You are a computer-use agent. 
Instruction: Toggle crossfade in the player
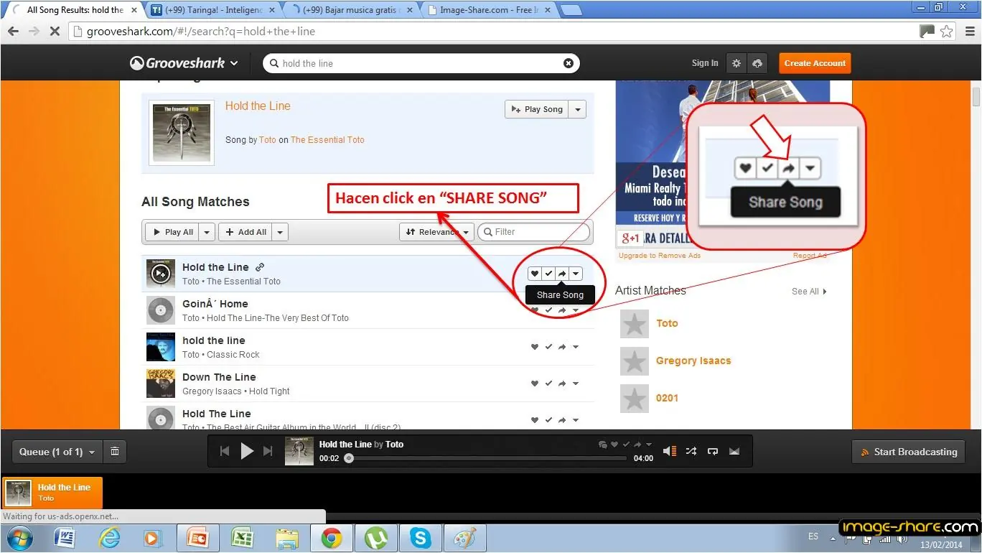pos(734,451)
